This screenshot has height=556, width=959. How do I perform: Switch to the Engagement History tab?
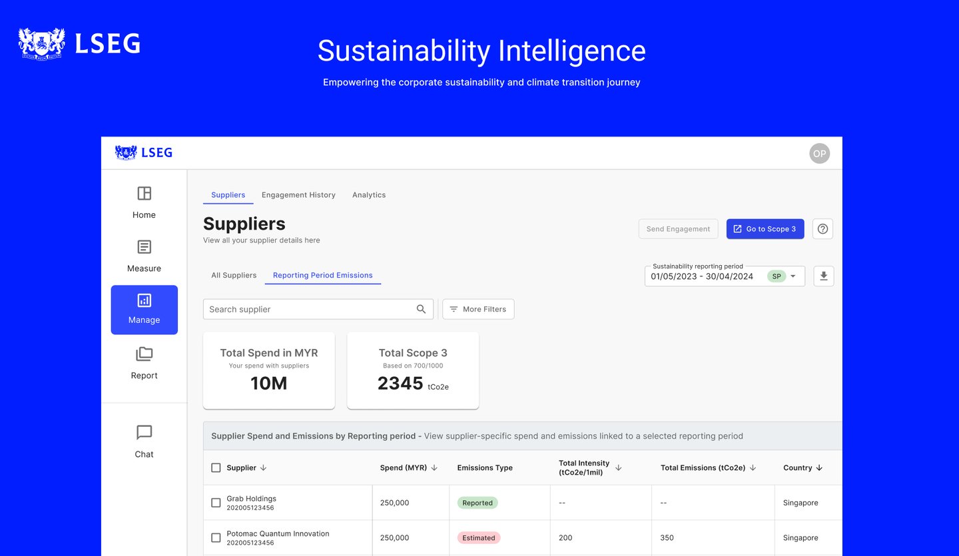pos(298,195)
